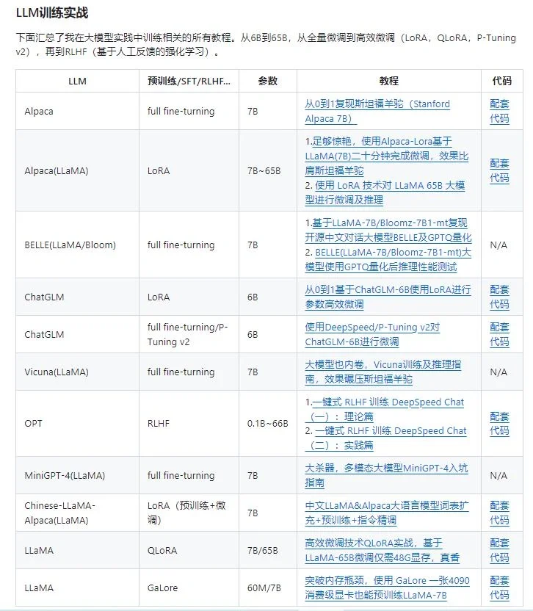Open the DeepSpeed/P-Tuning v2 ChatGLM-6B link

point(372,334)
